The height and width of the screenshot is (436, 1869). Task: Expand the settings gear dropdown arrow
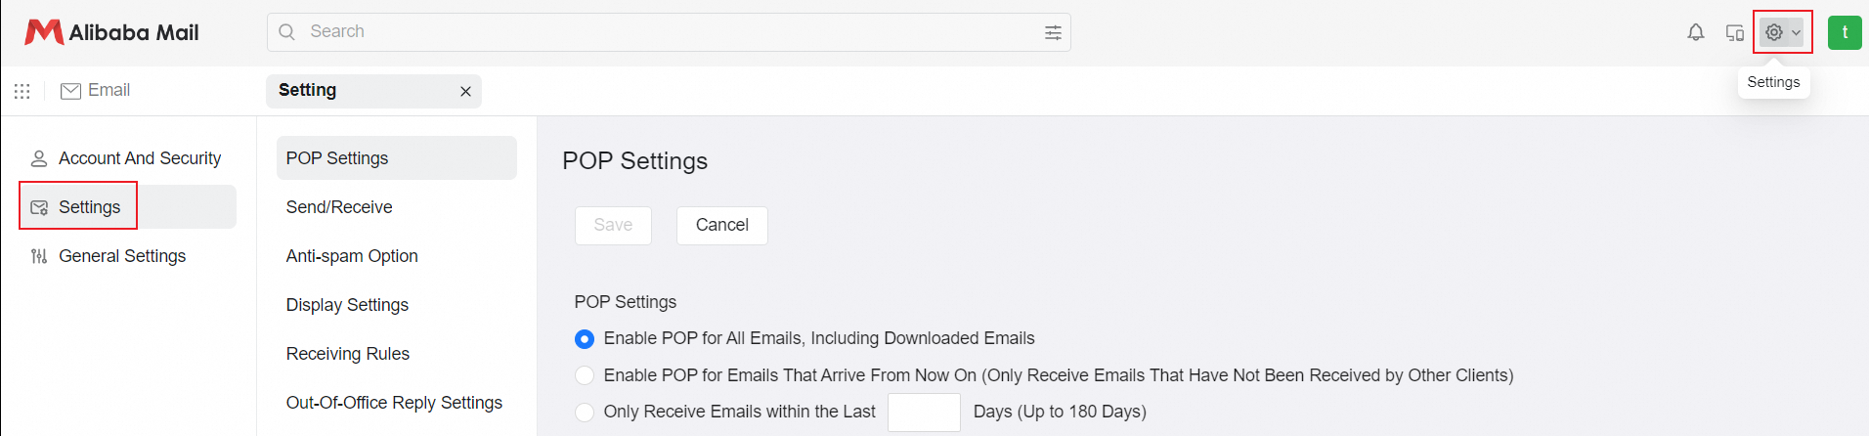[1796, 32]
